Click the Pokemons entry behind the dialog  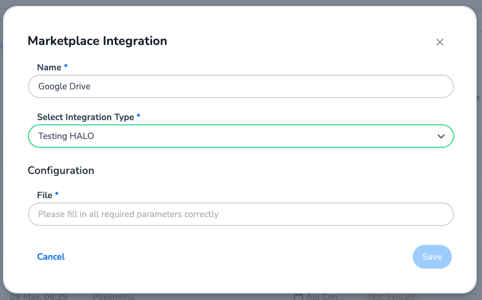[114, 296]
